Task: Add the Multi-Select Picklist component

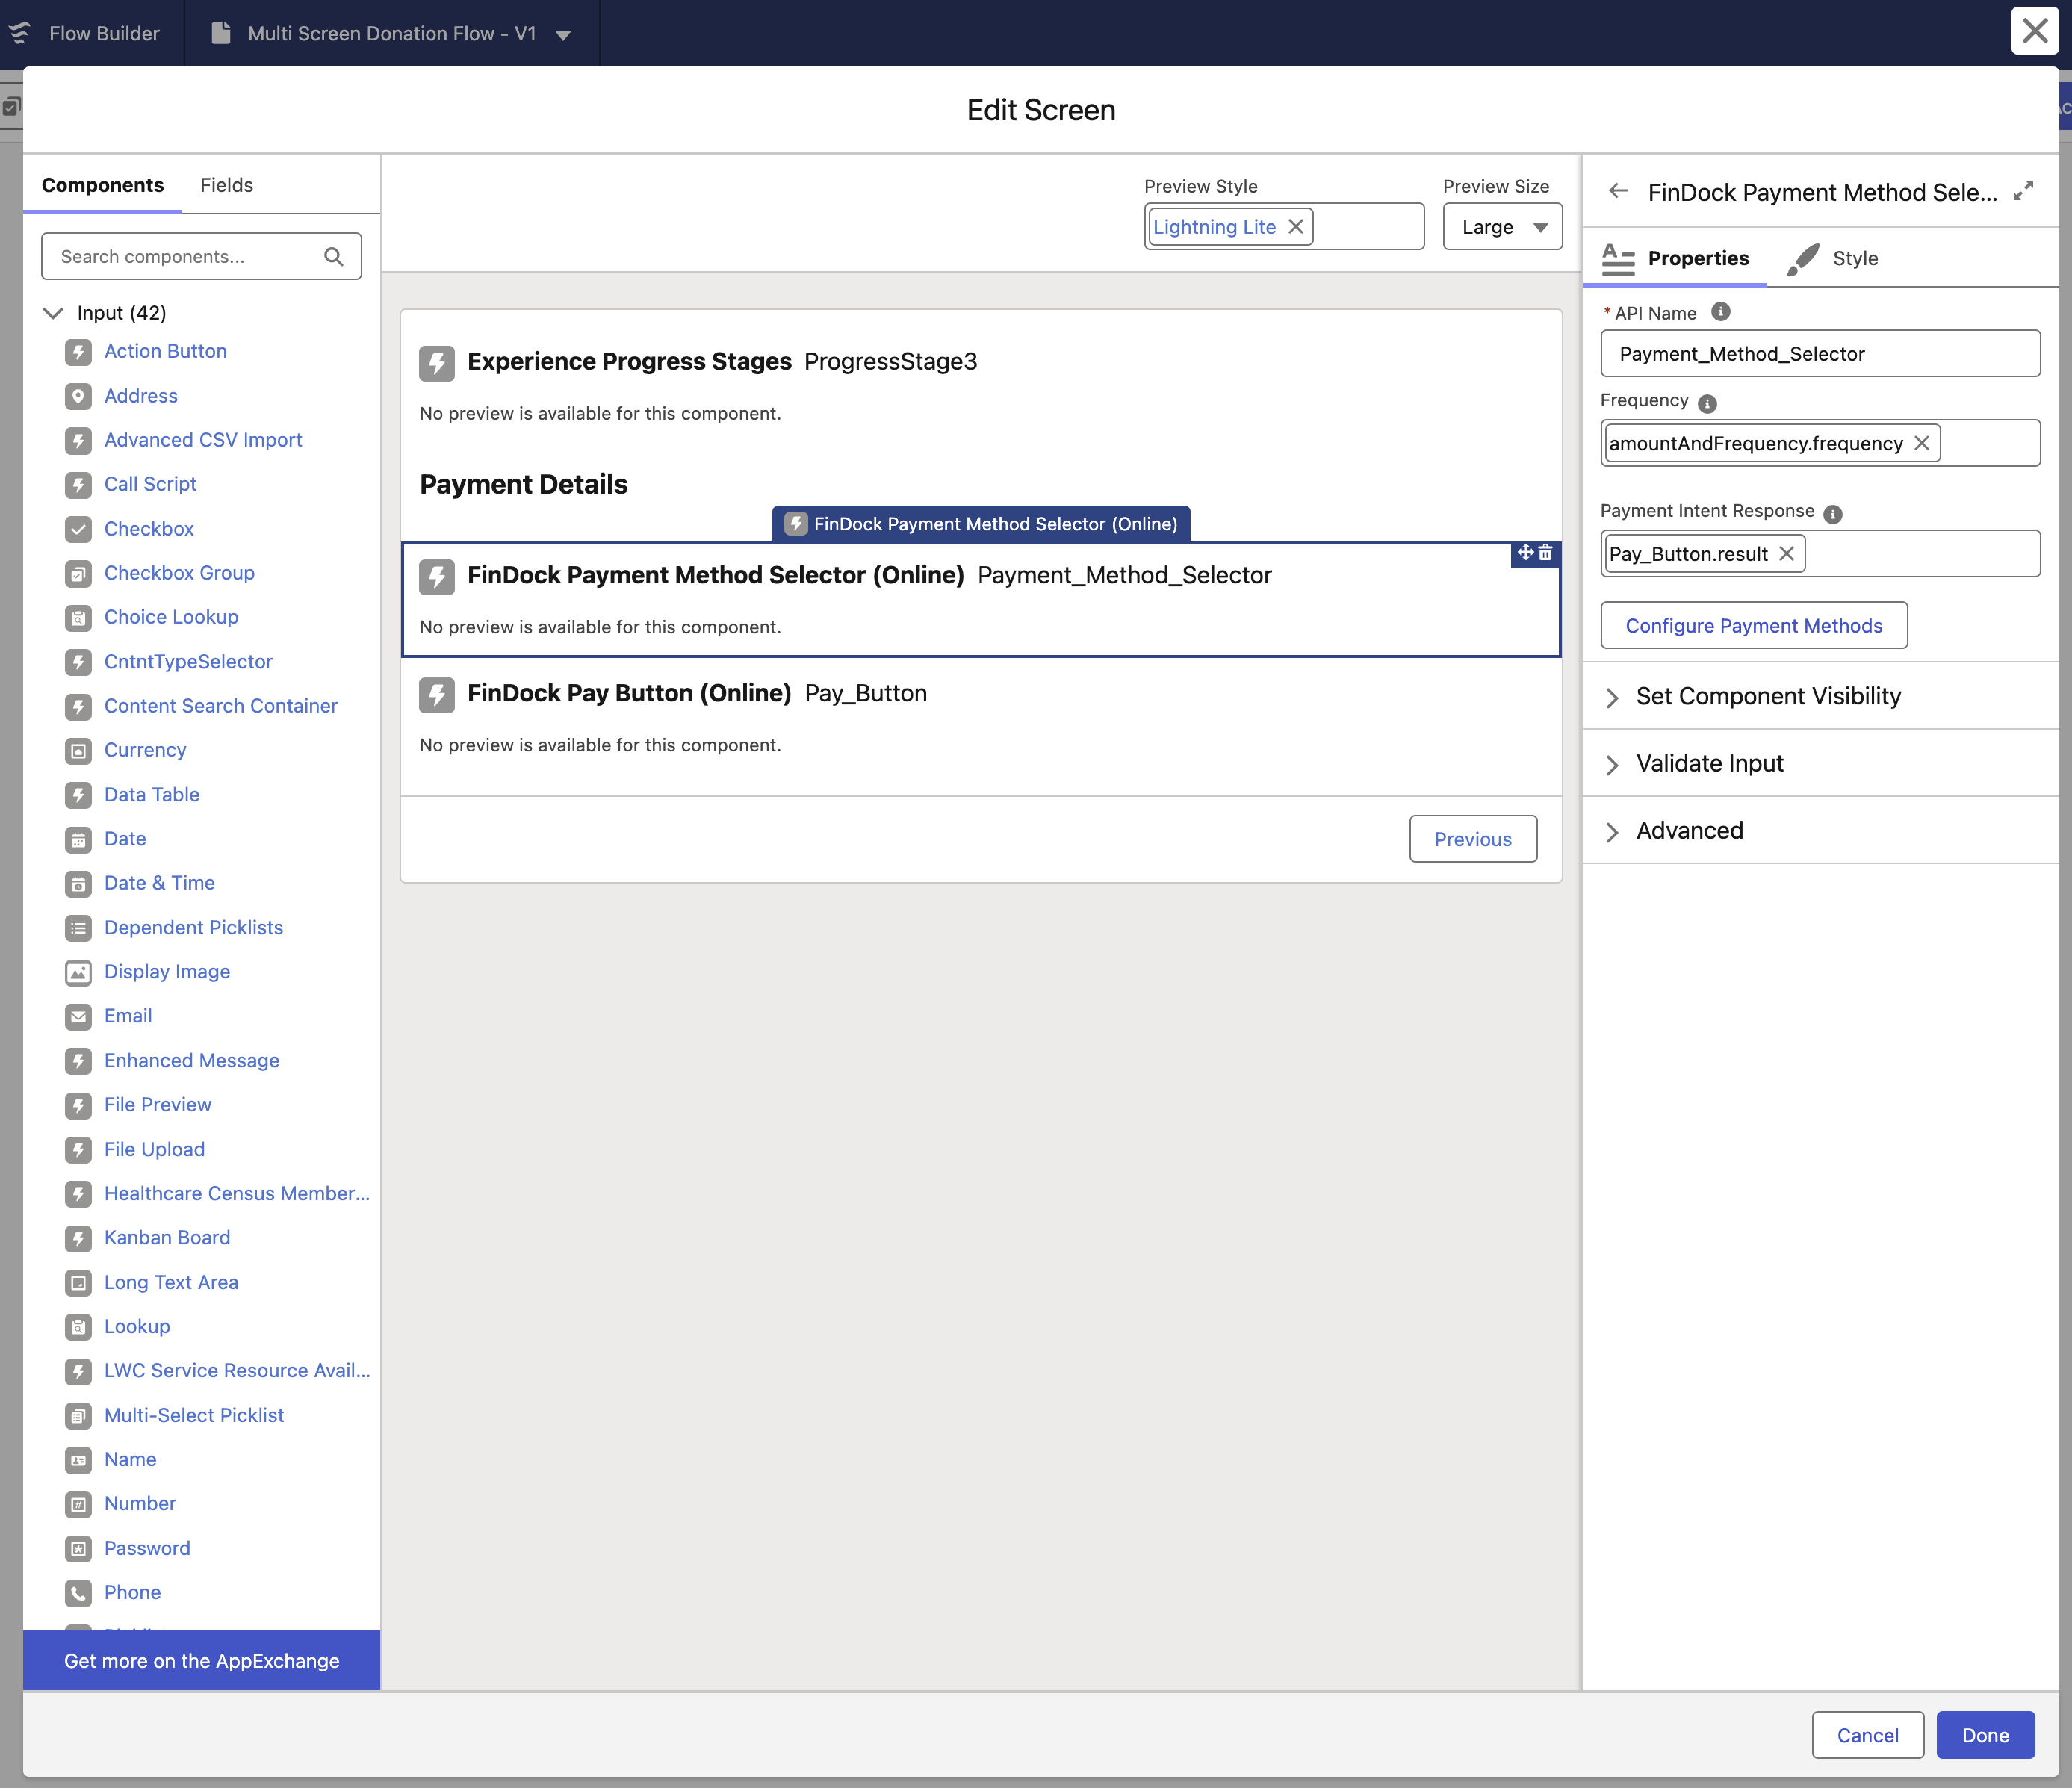Action: 194,1416
